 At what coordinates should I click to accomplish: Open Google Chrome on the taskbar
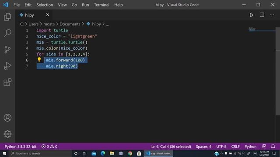[130, 153]
